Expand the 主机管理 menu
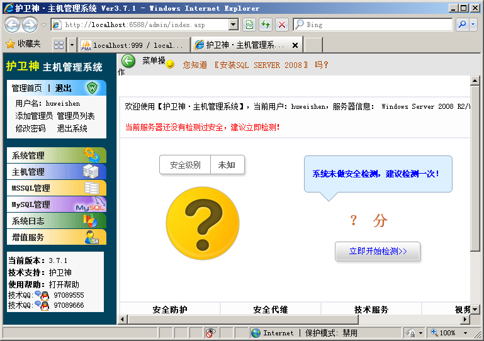 [57, 172]
